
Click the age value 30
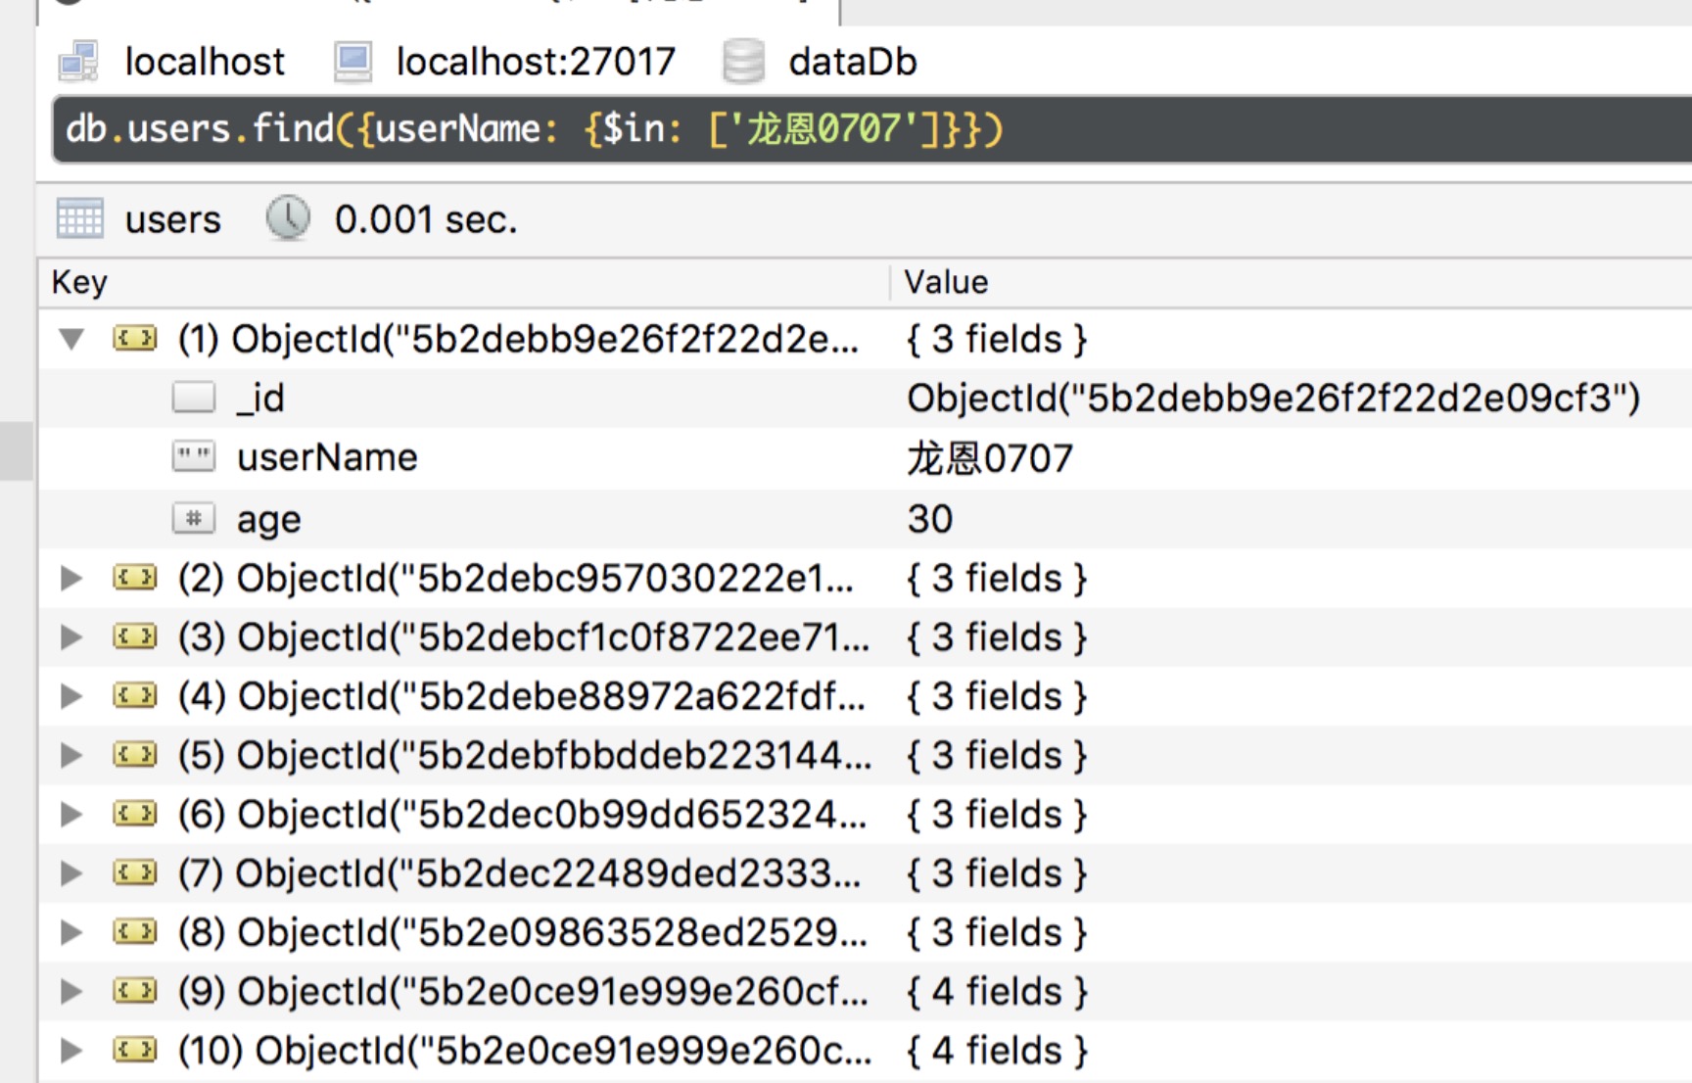(929, 518)
